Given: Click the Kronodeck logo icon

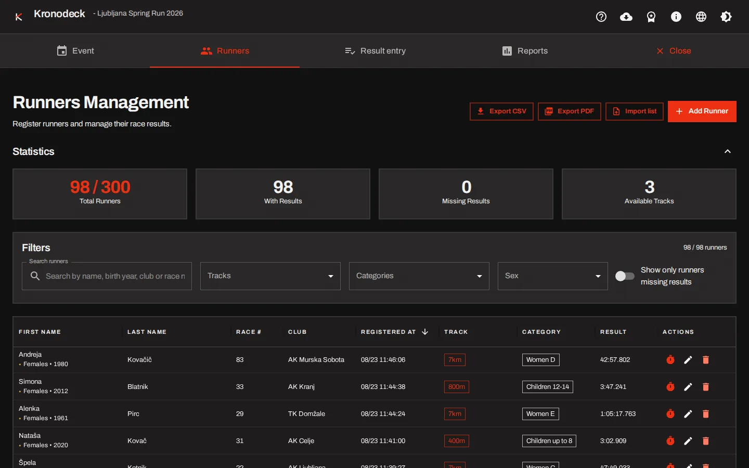Looking at the screenshot, I should click(19, 17).
